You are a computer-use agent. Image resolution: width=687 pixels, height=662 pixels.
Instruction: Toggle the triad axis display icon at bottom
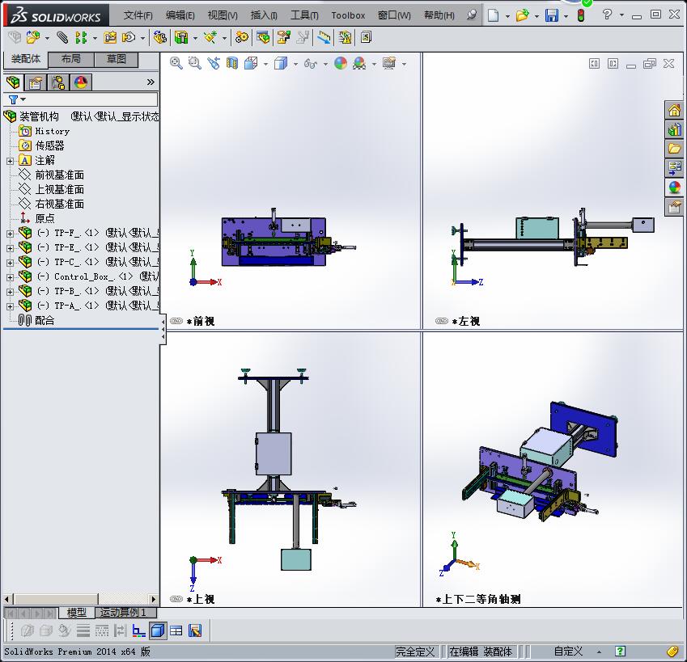(x=139, y=630)
